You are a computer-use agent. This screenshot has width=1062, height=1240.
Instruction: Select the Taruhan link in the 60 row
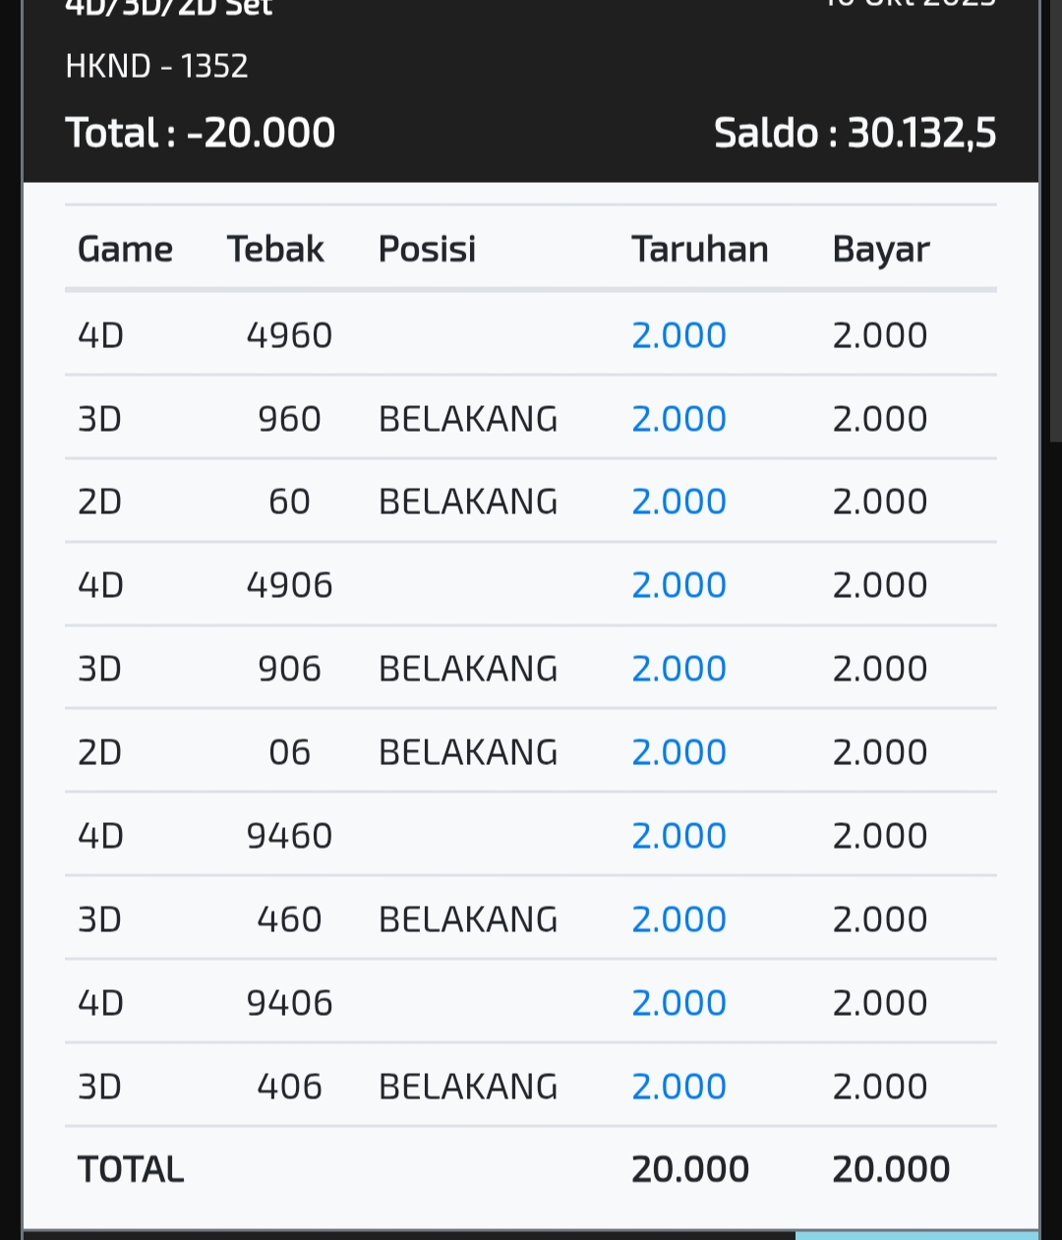point(678,502)
